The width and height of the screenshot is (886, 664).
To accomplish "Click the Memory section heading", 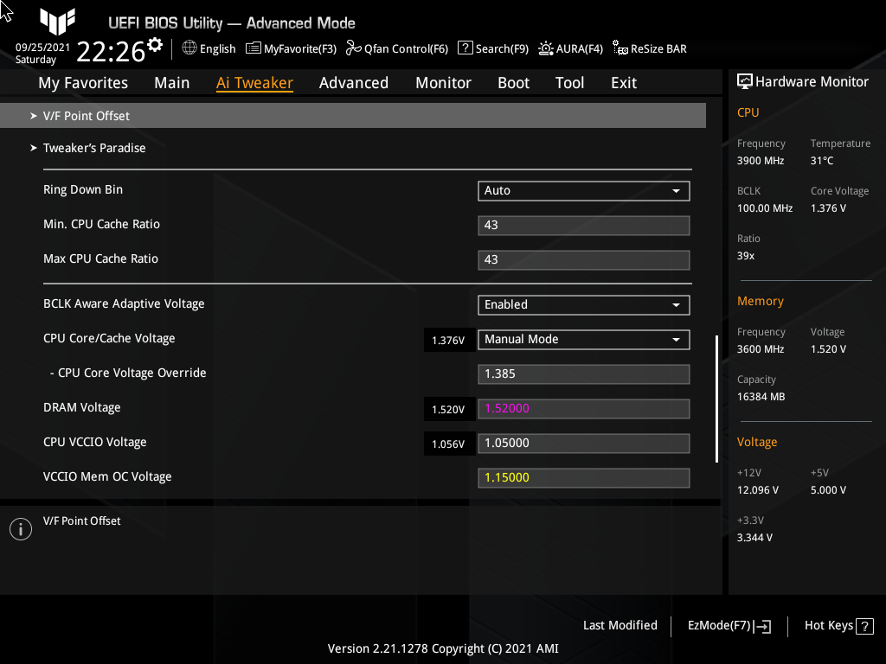I will pos(760,302).
